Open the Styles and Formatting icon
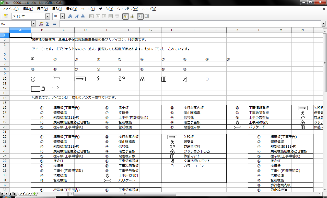 click(x=6, y=16)
